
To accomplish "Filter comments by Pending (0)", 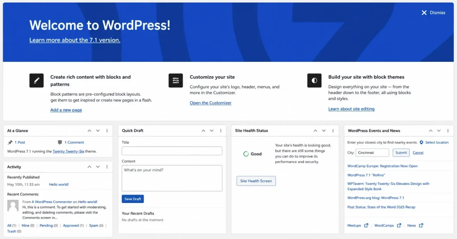I will click(49, 226).
